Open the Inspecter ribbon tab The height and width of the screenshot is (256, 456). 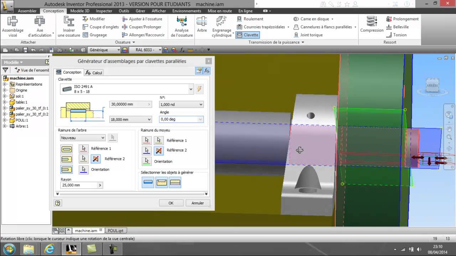[104, 11]
